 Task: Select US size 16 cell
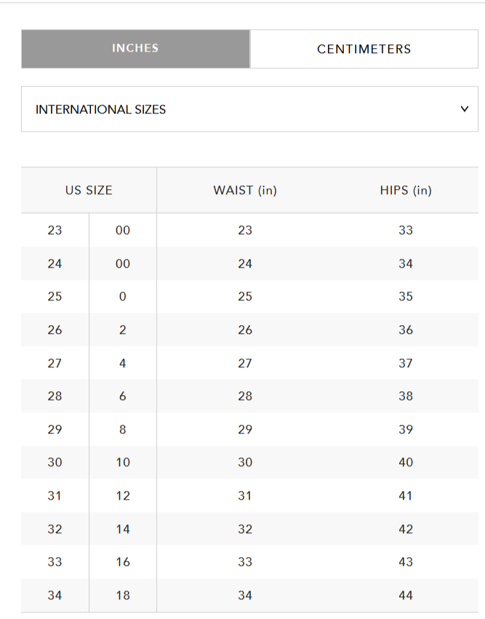(122, 562)
